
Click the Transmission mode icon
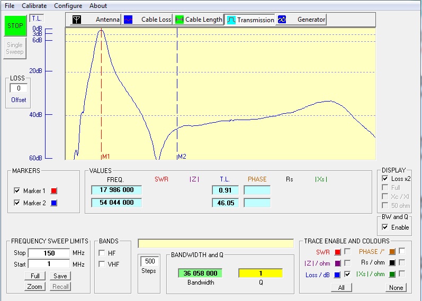(231, 20)
